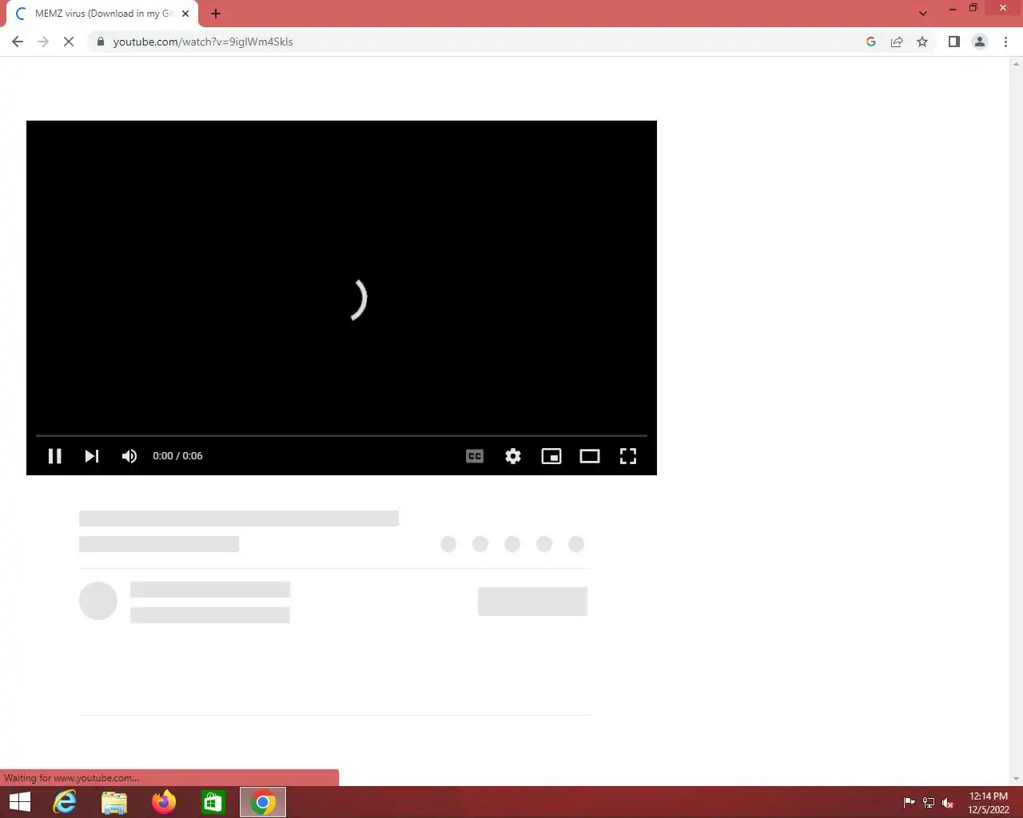Pause the YouTube video
The width and height of the screenshot is (1023, 818).
(x=55, y=456)
